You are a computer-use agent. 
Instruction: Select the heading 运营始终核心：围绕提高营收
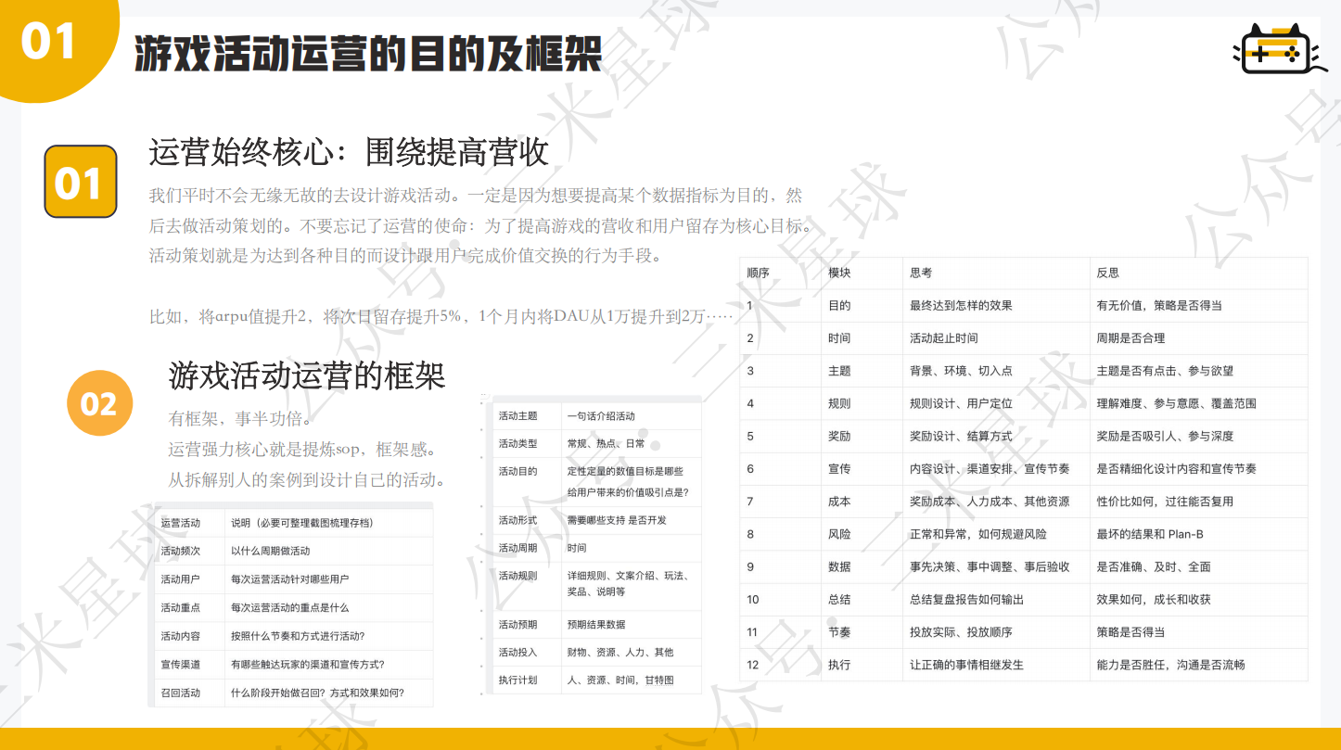pos(349,153)
